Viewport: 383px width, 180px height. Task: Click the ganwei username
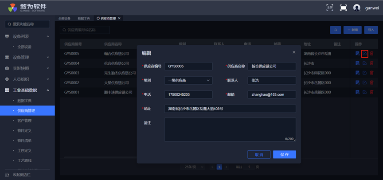[x=372, y=8]
